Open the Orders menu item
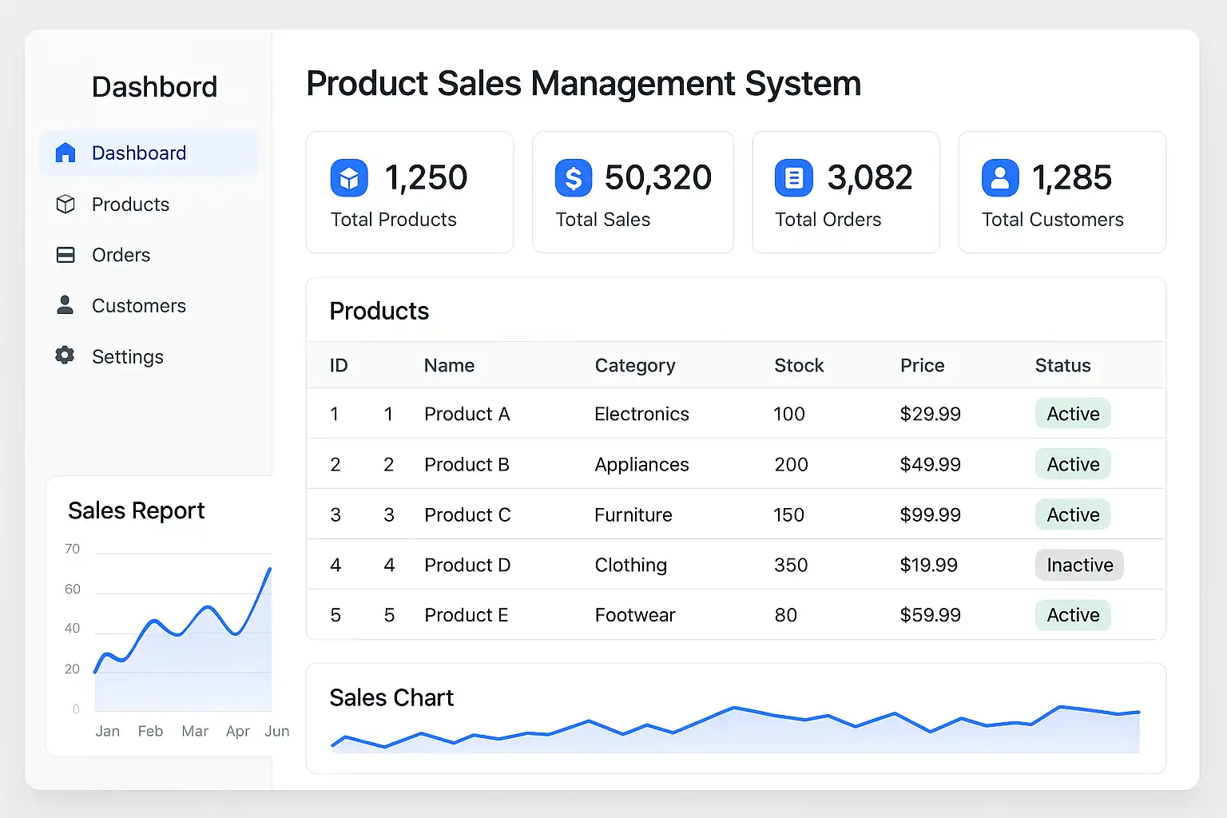The height and width of the screenshot is (818, 1227). point(121,255)
